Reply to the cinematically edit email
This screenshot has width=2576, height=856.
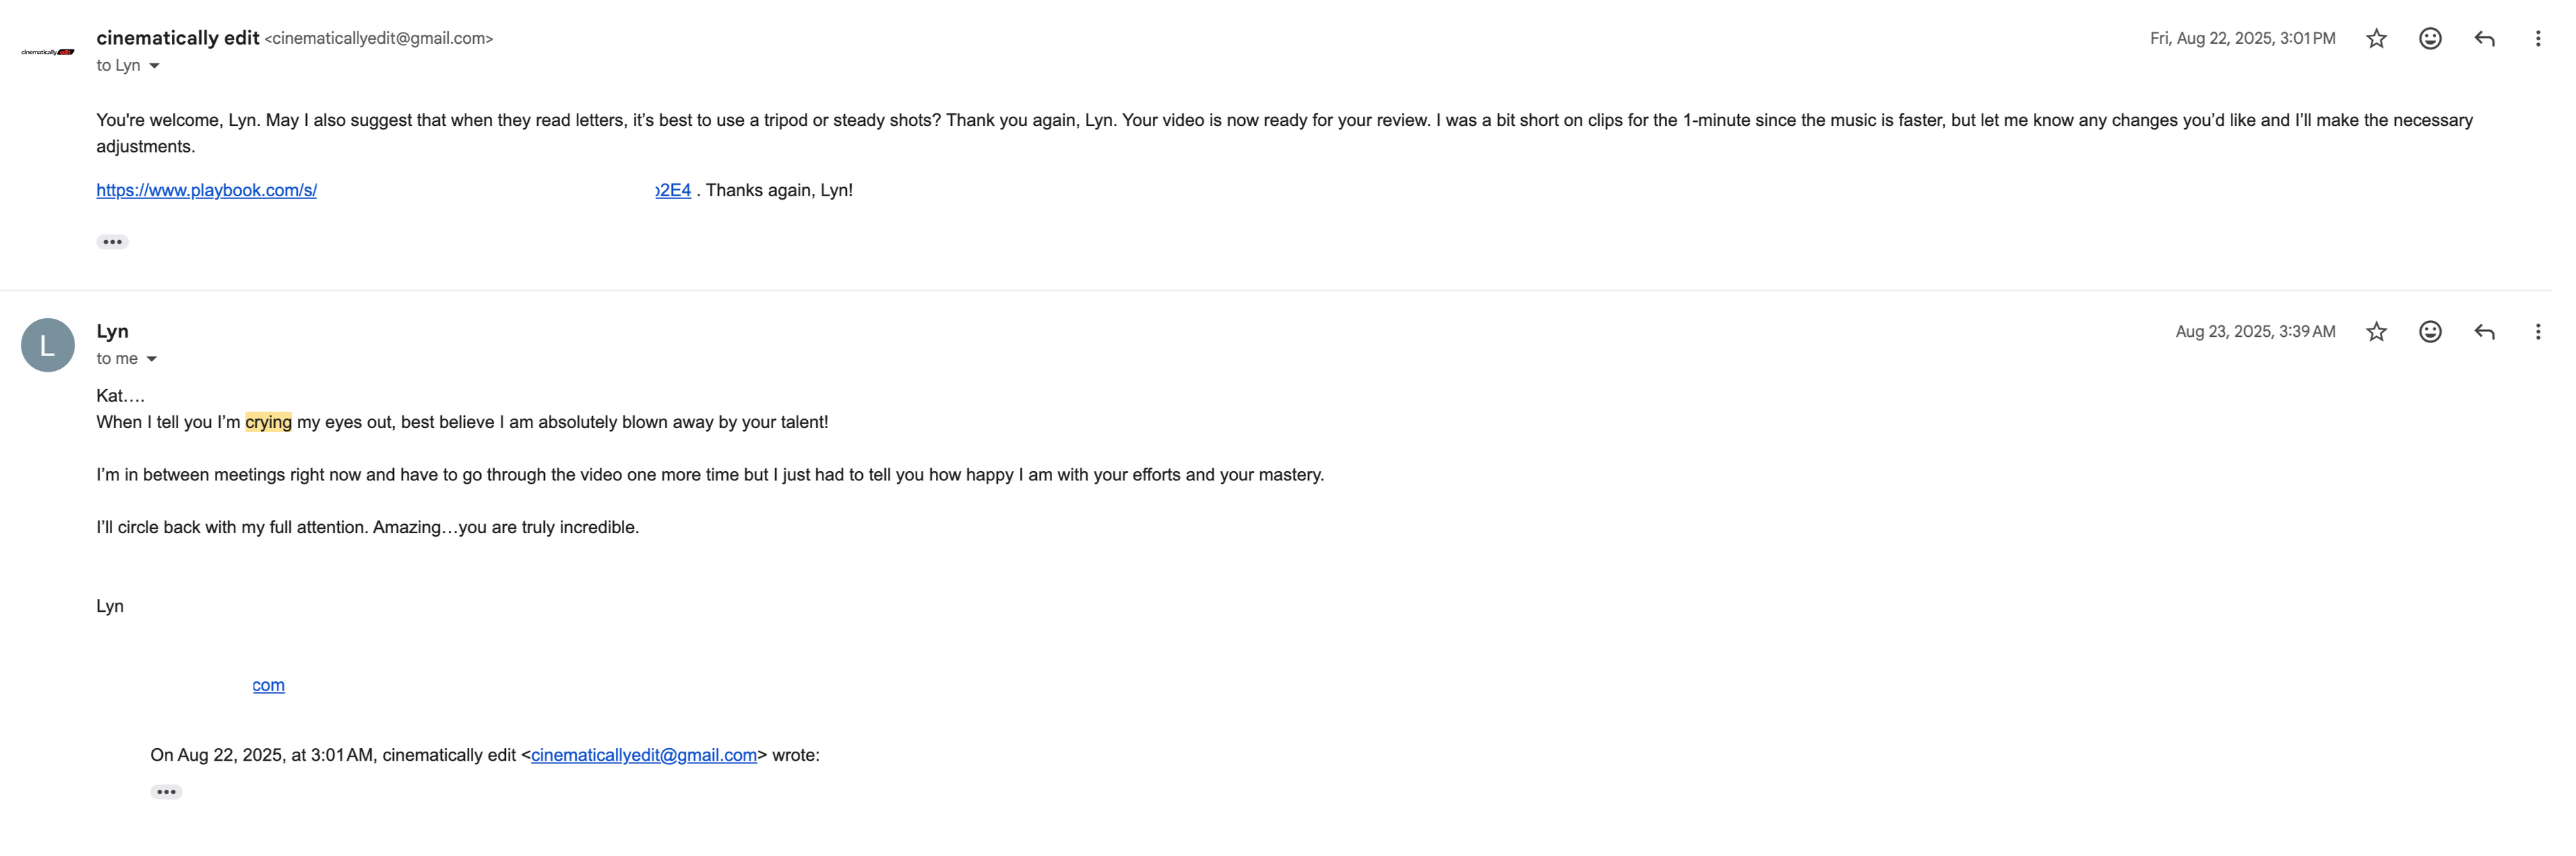click(x=2484, y=39)
